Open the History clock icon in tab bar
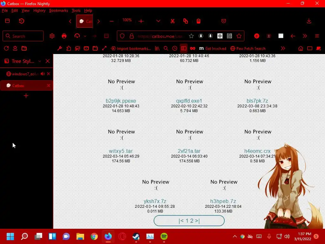The width and height of the screenshot is (325, 244). [22, 21]
